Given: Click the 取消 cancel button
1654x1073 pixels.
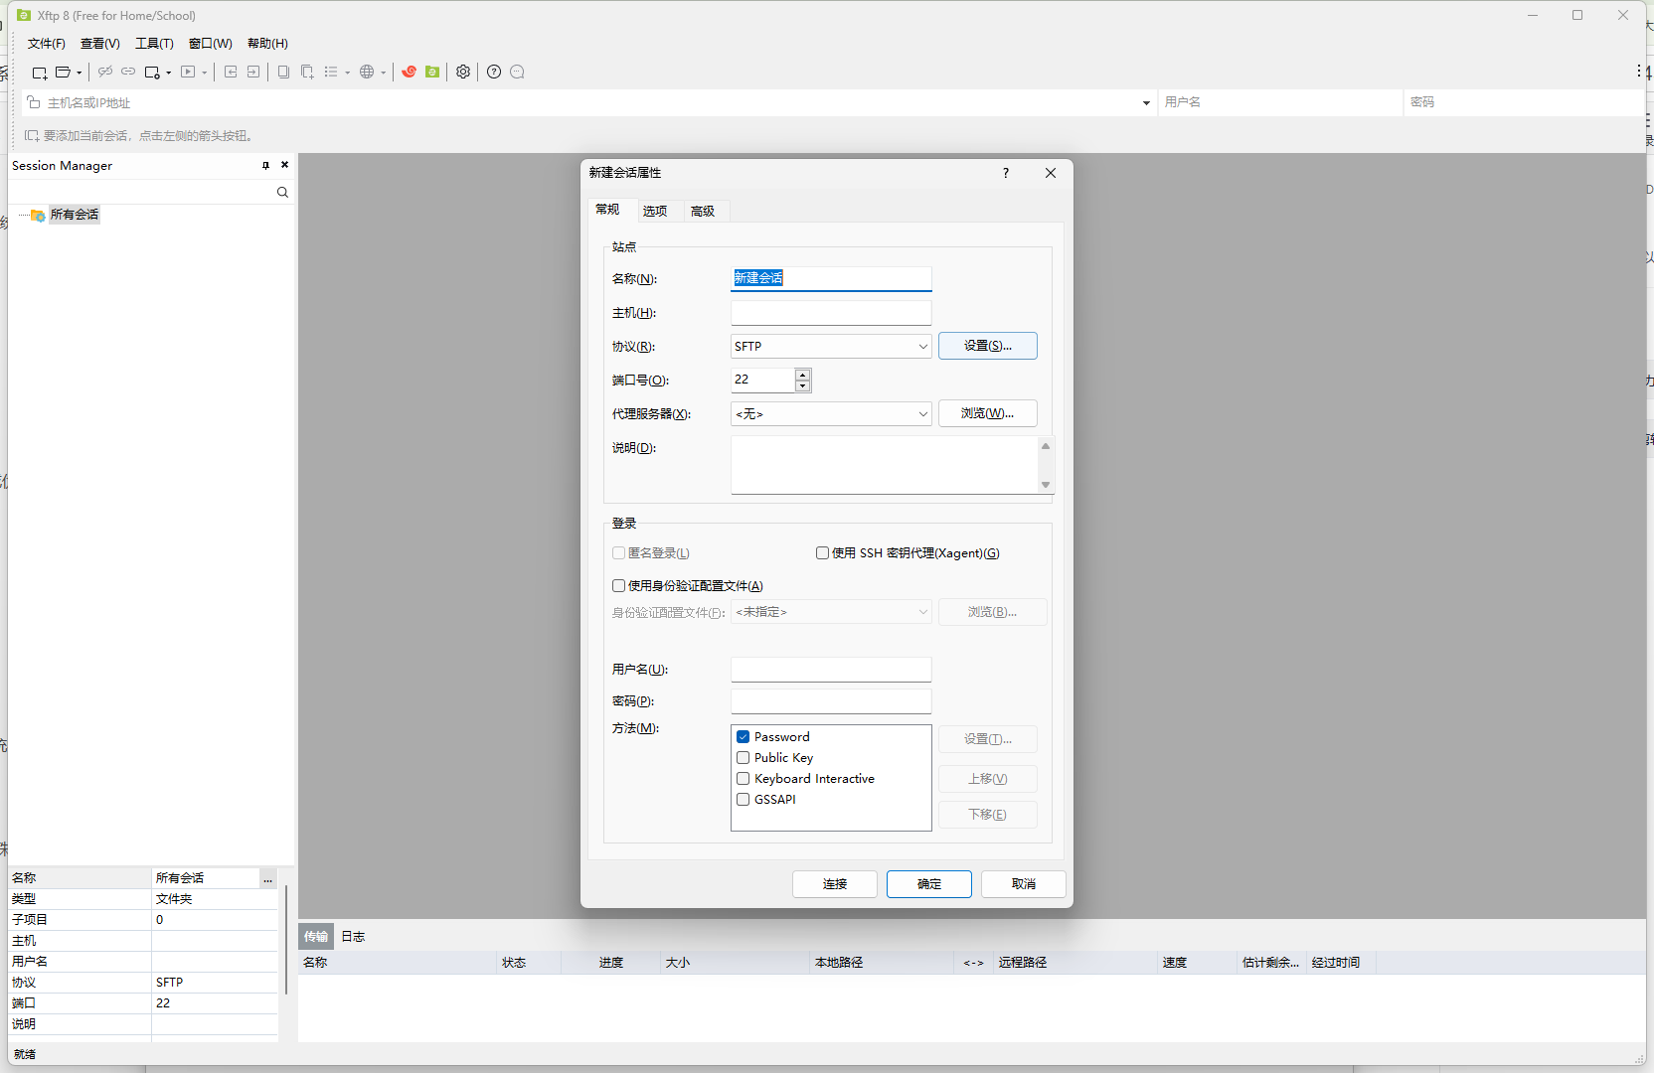Looking at the screenshot, I should pyautogui.click(x=1024, y=884).
